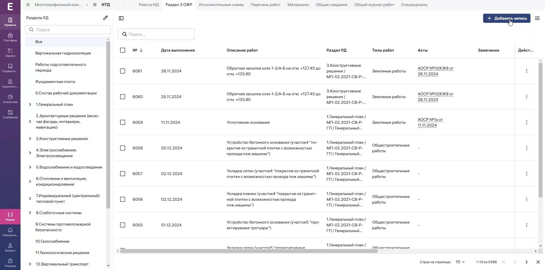
Task: Click the pencil icon to edit Разделы РД
Action: coord(106,18)
